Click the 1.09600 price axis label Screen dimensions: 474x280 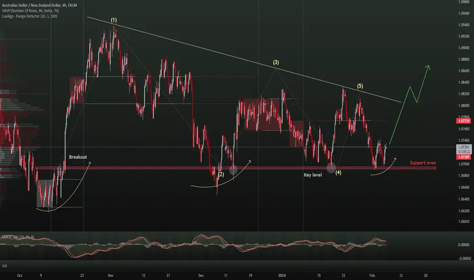point(463,13)
